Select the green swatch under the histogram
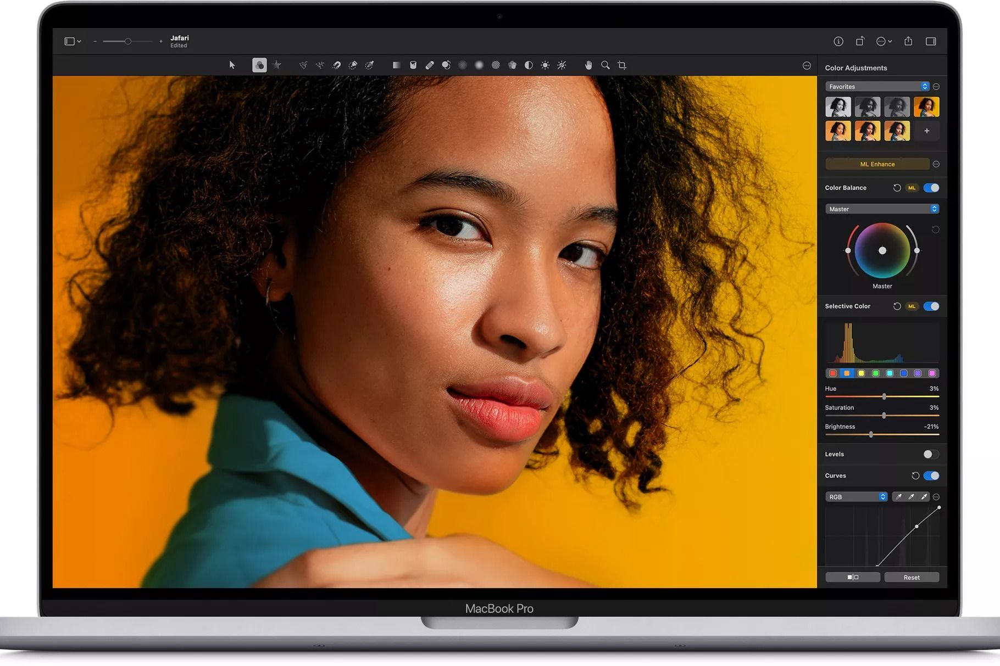This screenshot has height=666, width=1000. (875, 373)
